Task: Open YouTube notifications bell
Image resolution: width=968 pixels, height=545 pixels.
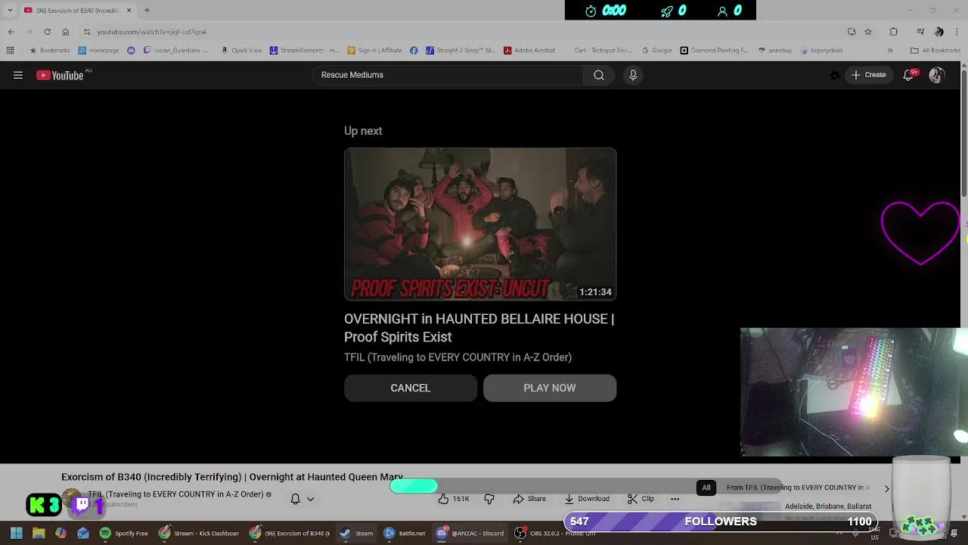Action: point(908,75)
